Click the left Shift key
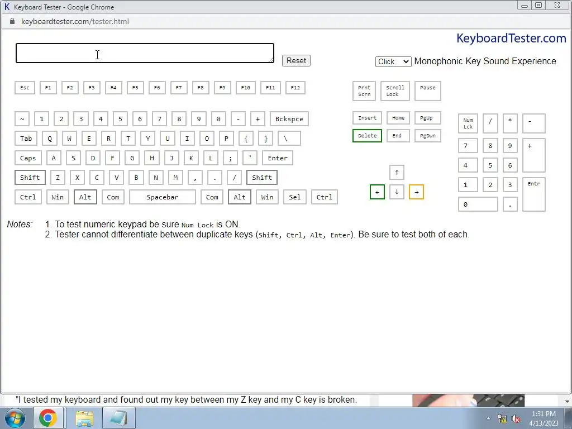572x429 pixels. [30, 177]
